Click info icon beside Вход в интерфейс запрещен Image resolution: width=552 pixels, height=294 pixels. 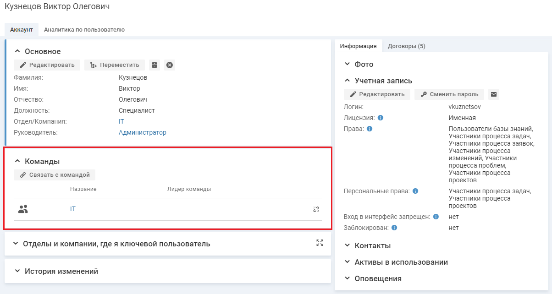(436, 217)
